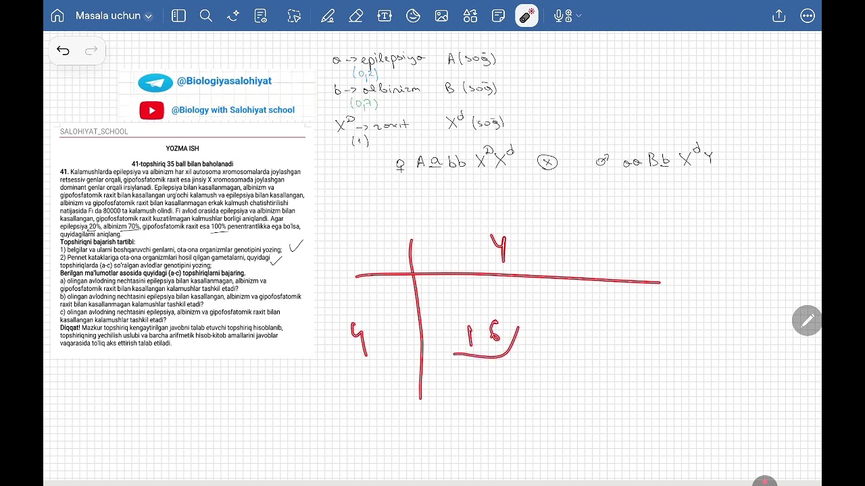Open the Stickers tool
This screenshot has height=486, width=865.
pyautogui.click(x=413, y=16)
